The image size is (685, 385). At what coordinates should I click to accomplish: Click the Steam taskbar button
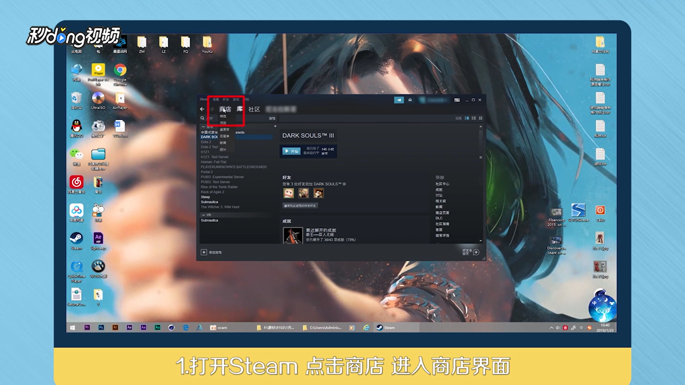pyautogui.click(x=396, y=328)
